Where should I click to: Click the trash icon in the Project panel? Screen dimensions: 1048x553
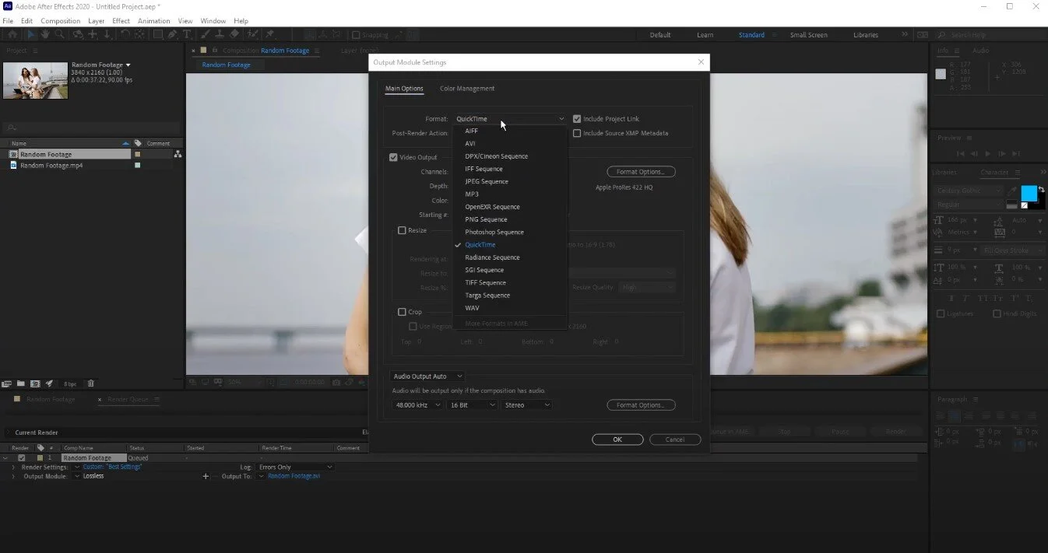(x=90, y=383)
